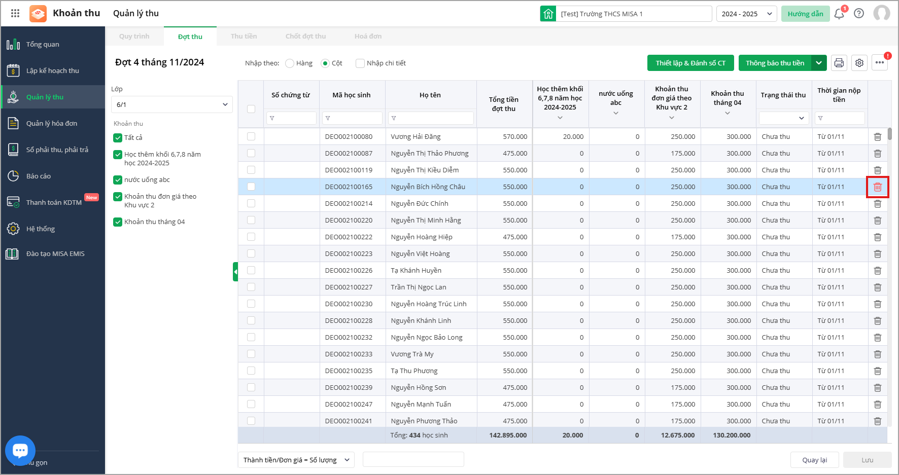Open the app grid launcher icon

click(15, 14)
